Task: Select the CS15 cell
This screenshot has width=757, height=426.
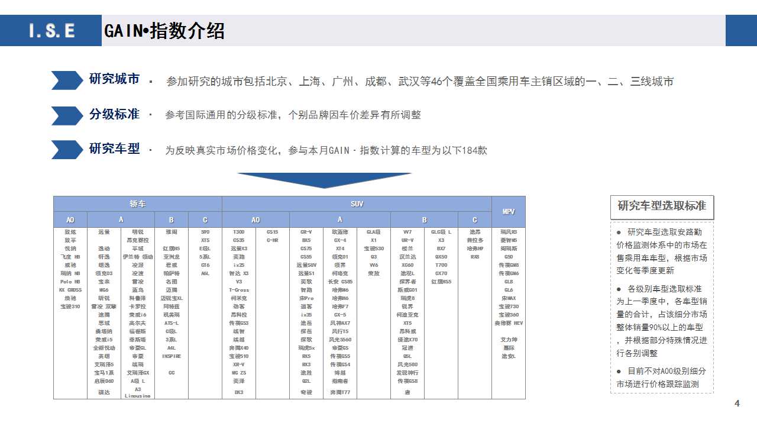Action: click(x=273, y=233)
